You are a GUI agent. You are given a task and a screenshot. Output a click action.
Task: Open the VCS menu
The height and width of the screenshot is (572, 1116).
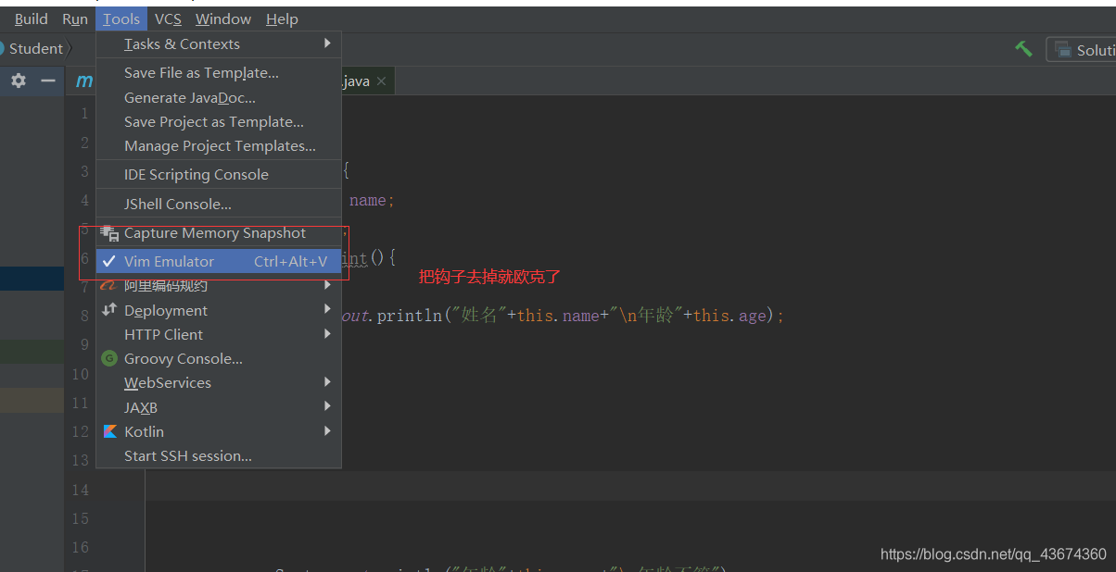pyautogui.click(x=168, y=19)
